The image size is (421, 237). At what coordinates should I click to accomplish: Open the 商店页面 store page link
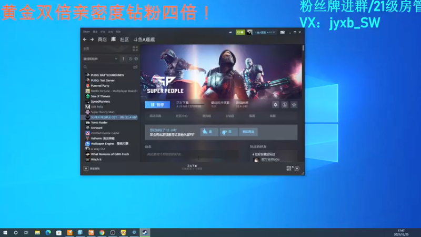pyautogui.click(x=155, y=116)
